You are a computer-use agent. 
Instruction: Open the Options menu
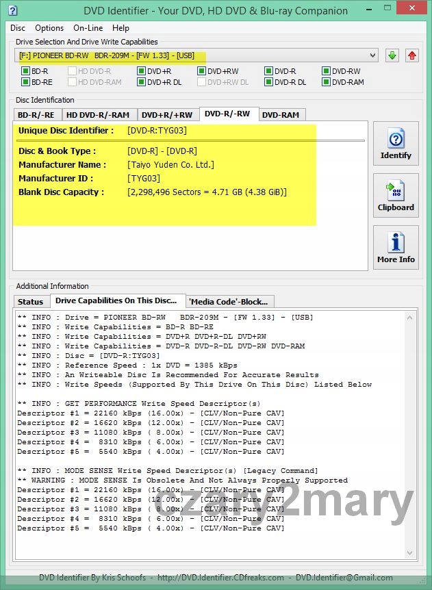pyautogui.click(x=49, y=28)
